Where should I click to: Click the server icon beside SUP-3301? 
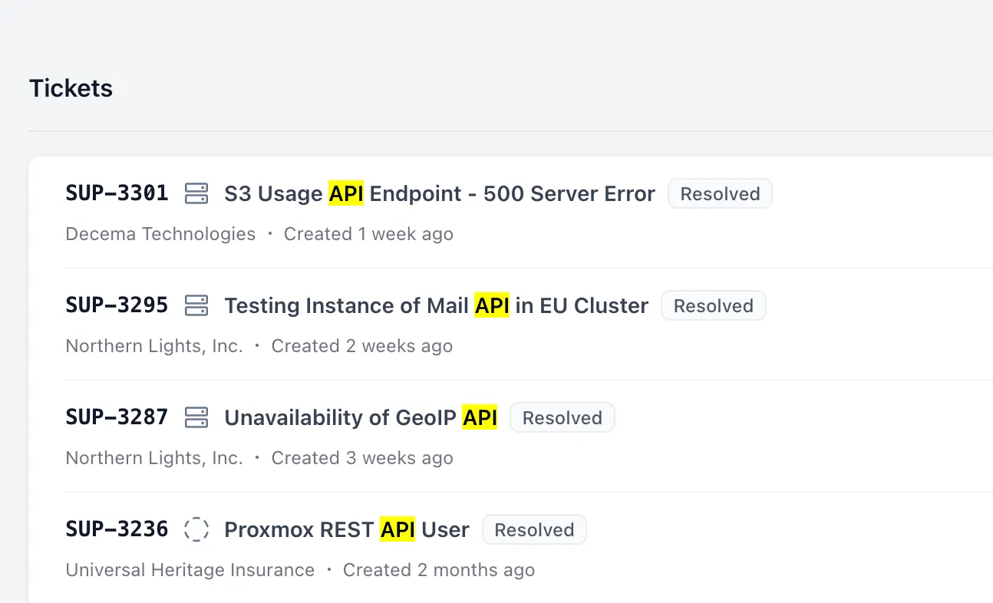196,193
